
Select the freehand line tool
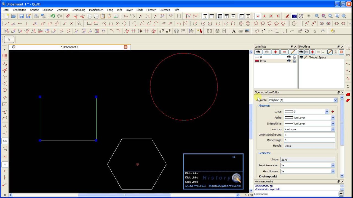80,24
